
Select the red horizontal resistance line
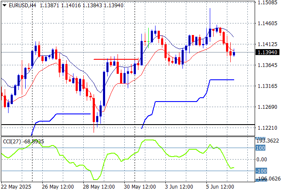(116, 59)
